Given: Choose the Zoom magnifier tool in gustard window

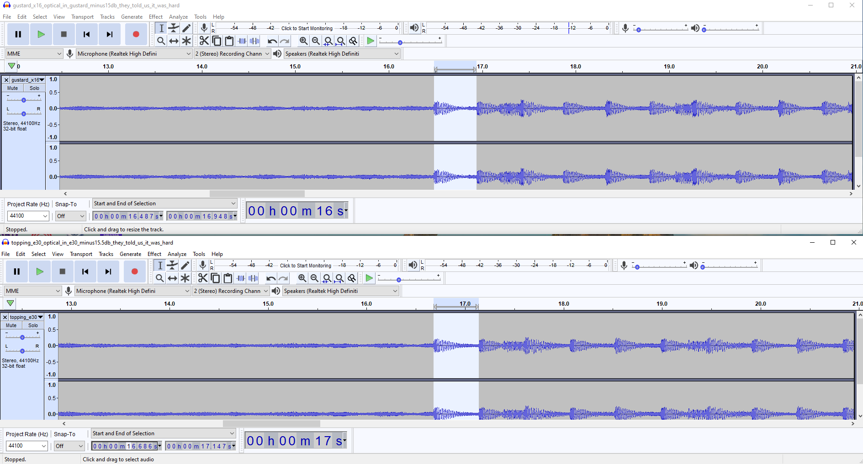Looking at the screenshot, I should [x=161, y=41].
